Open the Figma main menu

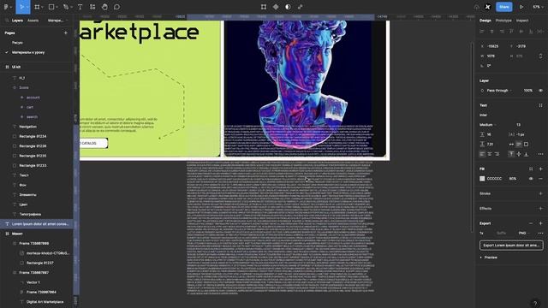click(6, 7)
